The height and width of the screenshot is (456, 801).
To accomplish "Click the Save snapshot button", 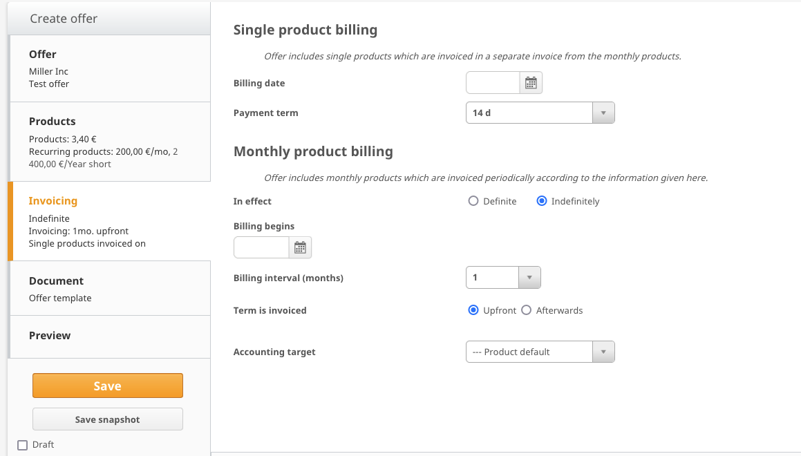I will [x=108, y=419].
